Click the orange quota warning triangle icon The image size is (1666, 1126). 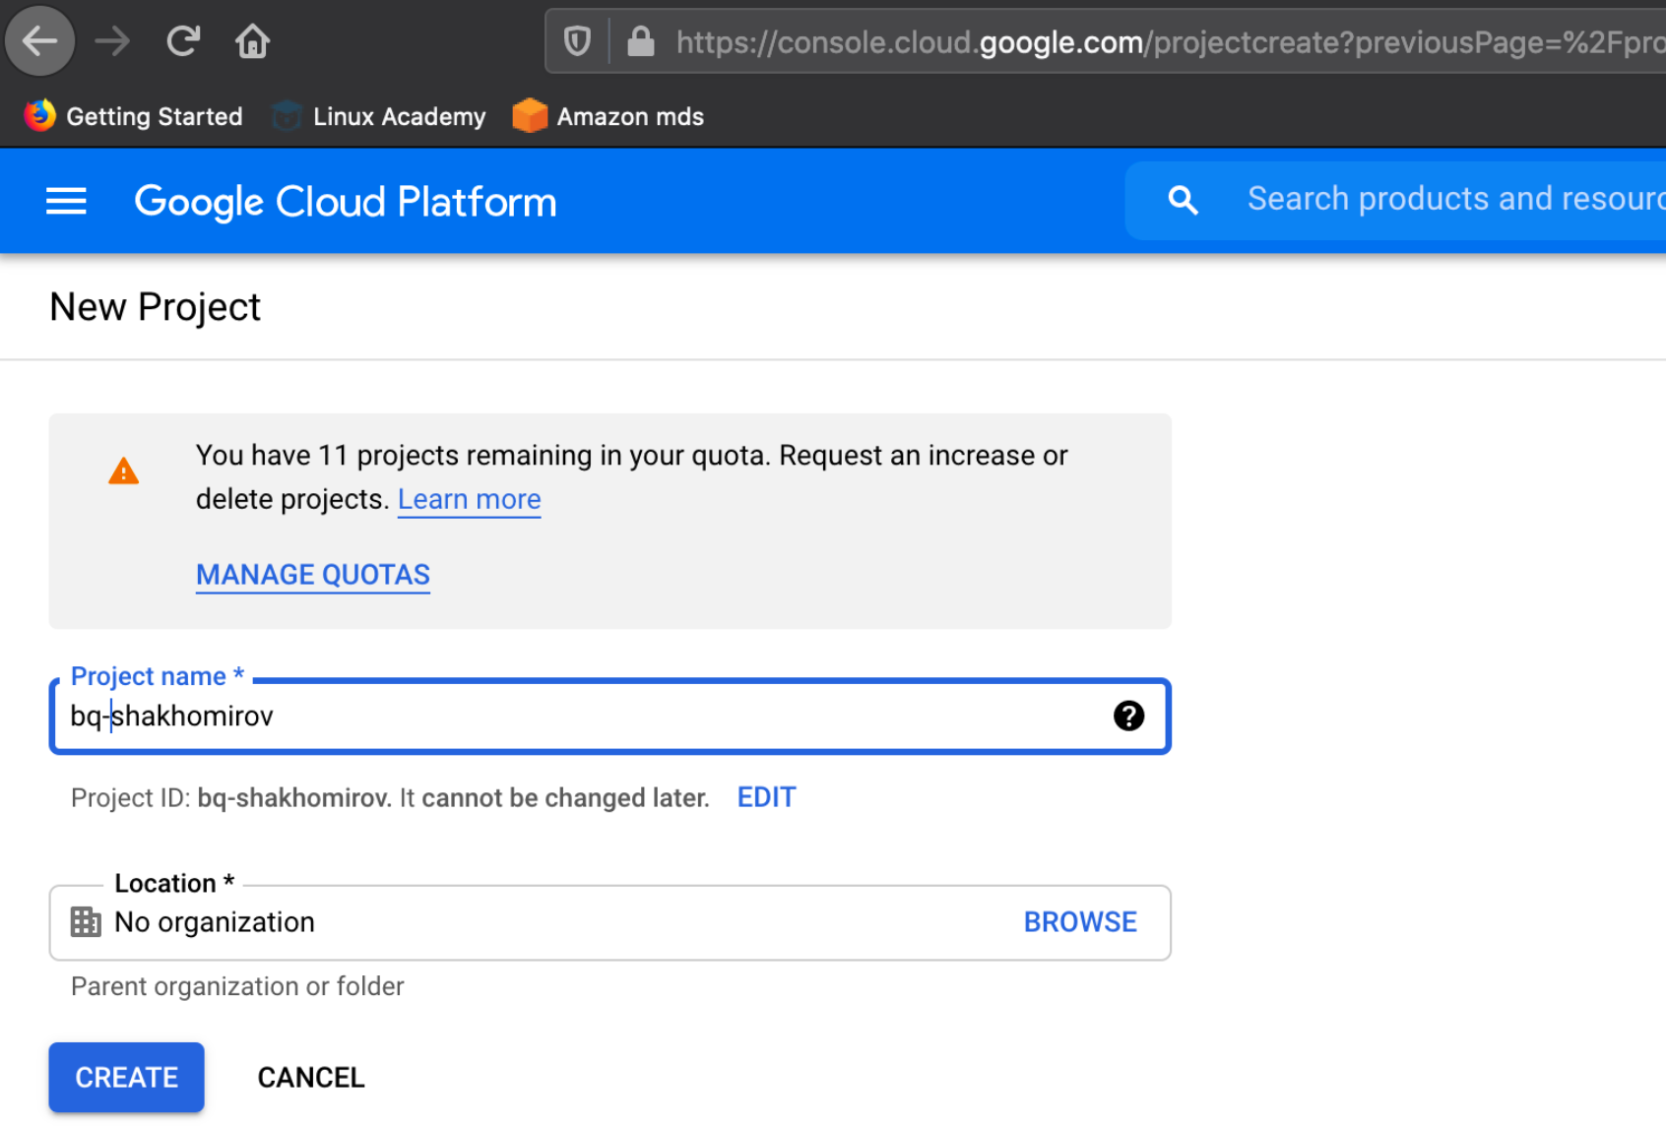(x=123, y=472)
